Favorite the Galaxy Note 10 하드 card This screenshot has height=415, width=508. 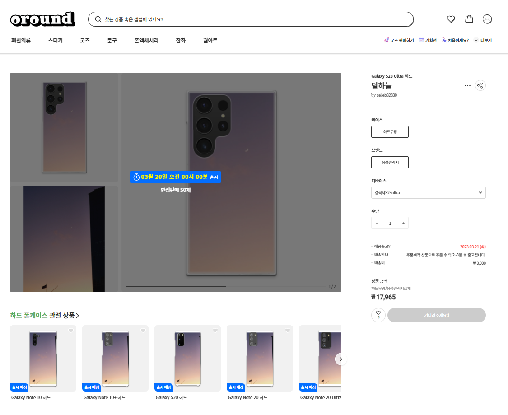70,331
